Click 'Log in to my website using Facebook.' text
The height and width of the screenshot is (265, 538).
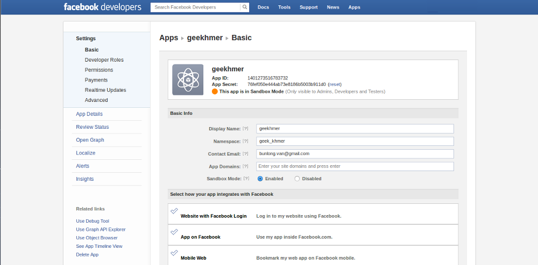tap(299, 216)
